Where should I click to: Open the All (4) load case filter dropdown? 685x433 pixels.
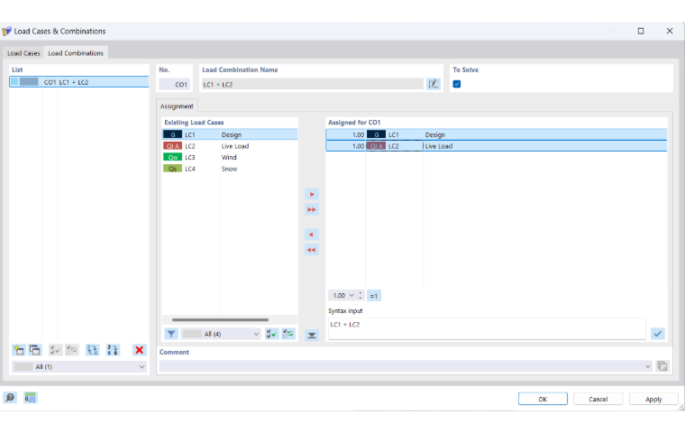click(221, 334)
